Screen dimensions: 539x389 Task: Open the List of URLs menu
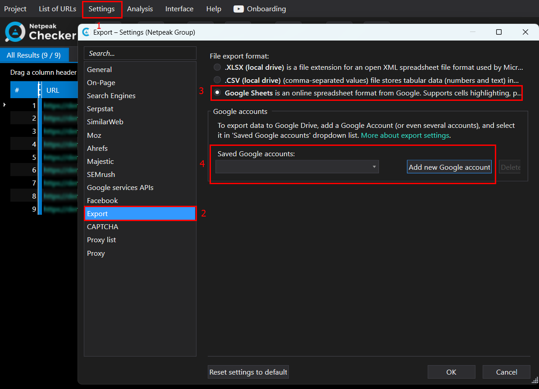pos(57,9)
